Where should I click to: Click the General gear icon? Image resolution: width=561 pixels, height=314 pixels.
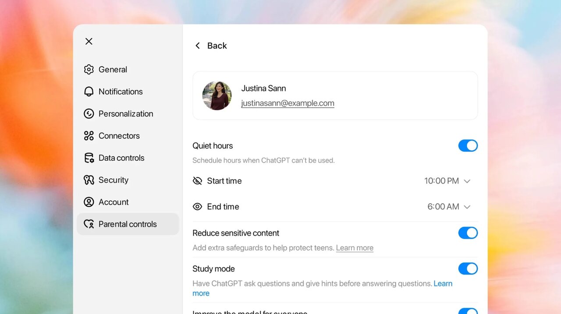[89, 70]
